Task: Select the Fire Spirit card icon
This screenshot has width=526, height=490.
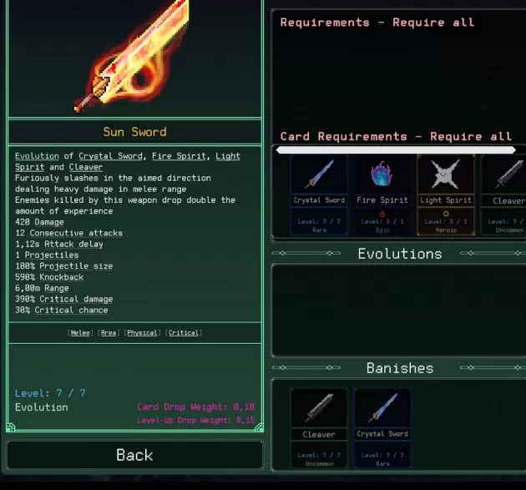Action: [x=382, y=174]
